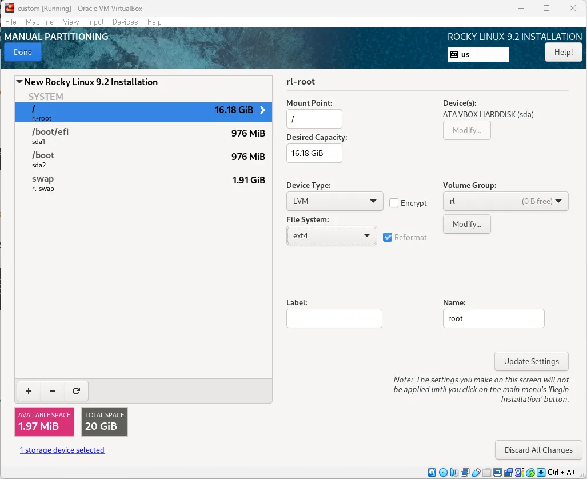587x479 pixels.
Task: Open the display settings indicator icon
Action: (497, 472)
